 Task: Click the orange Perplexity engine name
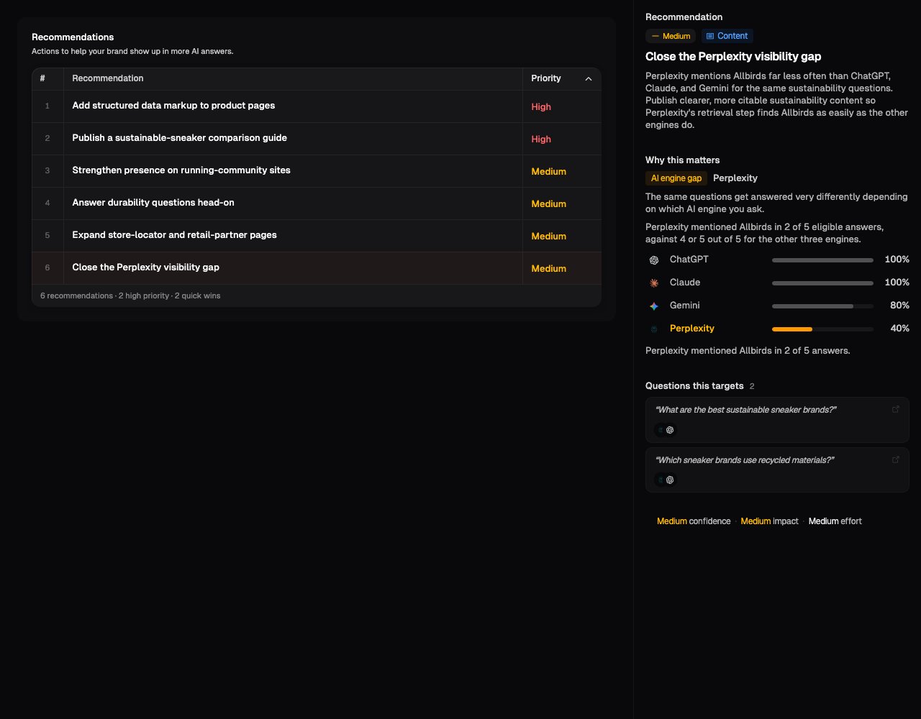(691, 329)
